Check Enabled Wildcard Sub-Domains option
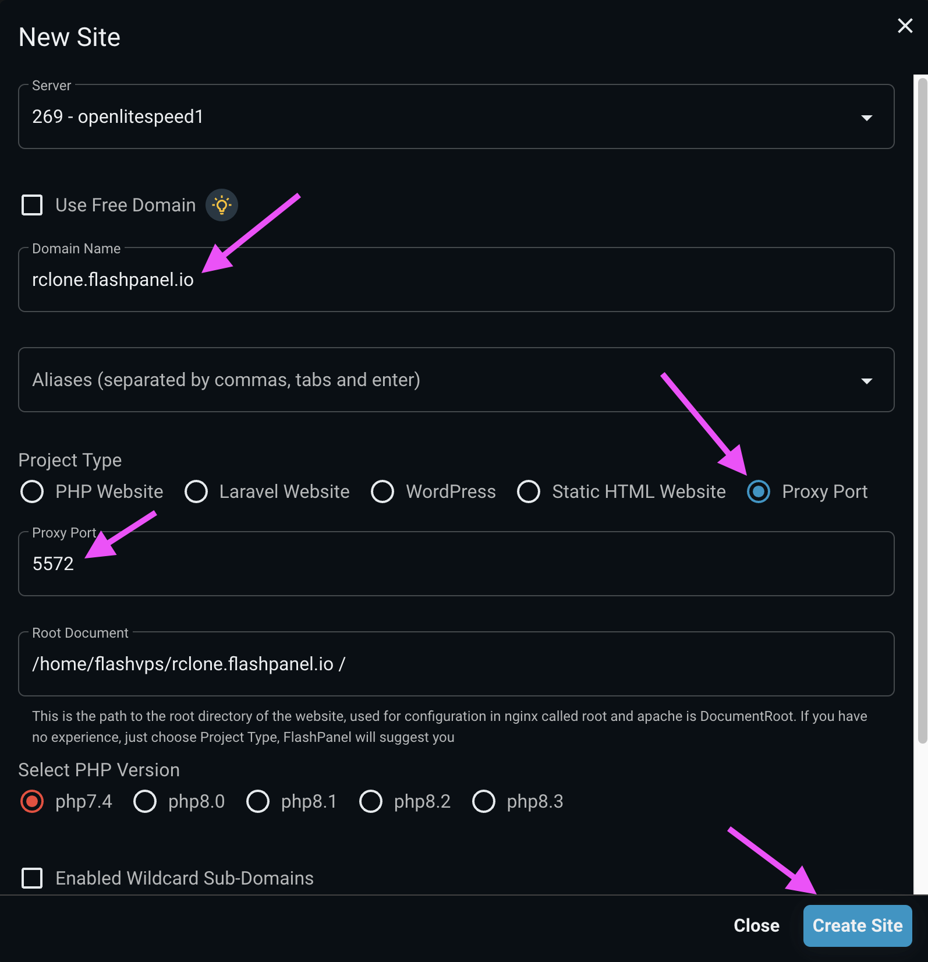This screenshot has width=928, height=962. [x=32, y=878]
